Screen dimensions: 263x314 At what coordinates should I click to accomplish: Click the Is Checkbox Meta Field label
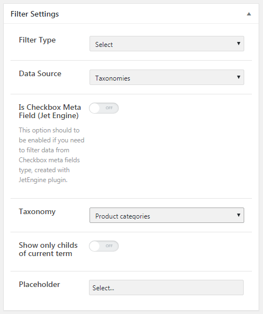[x=50, y=111]
